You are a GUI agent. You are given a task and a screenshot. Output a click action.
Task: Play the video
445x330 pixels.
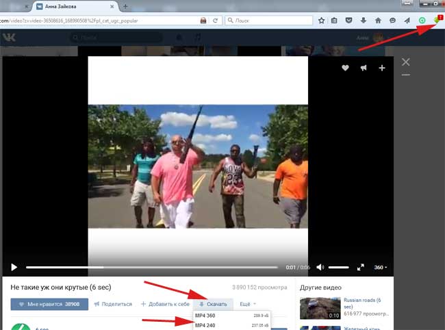click(x=12, y=267)
